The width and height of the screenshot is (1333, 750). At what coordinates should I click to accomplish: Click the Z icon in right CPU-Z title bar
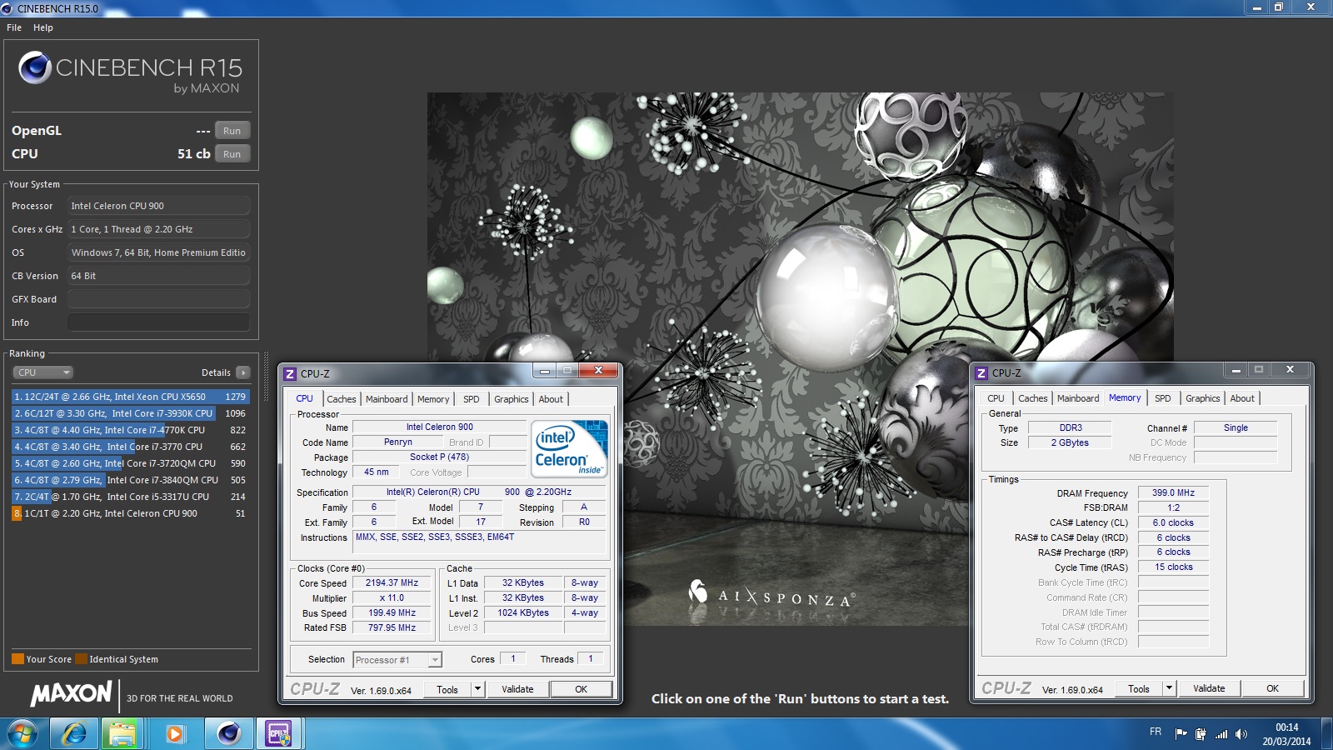pos(981,373)
